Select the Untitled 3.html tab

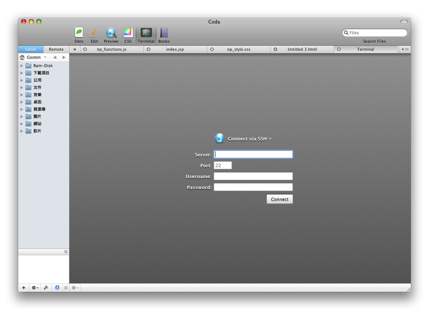click(302, 49)
